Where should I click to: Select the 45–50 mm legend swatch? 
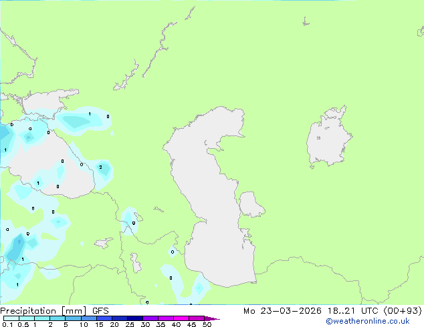coord(197,318)
